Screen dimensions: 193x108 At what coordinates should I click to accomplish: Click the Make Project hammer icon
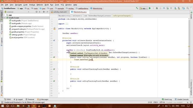(x=137, y=8)
